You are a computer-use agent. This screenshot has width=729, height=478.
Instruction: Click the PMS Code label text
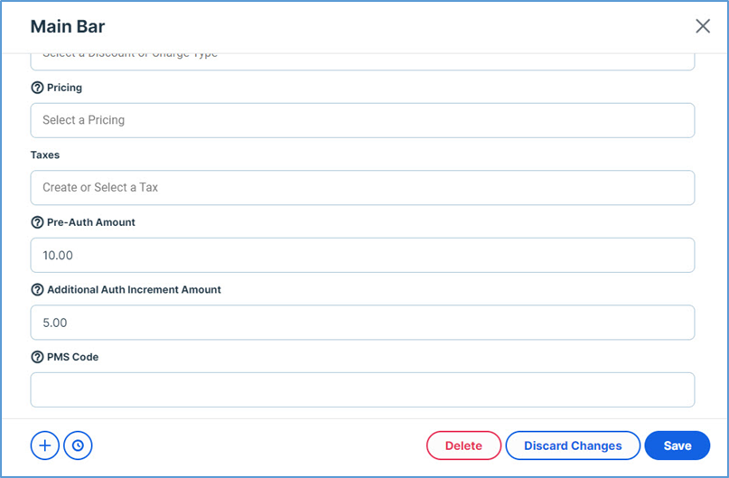pyautogui.click(x=72, y=357)
